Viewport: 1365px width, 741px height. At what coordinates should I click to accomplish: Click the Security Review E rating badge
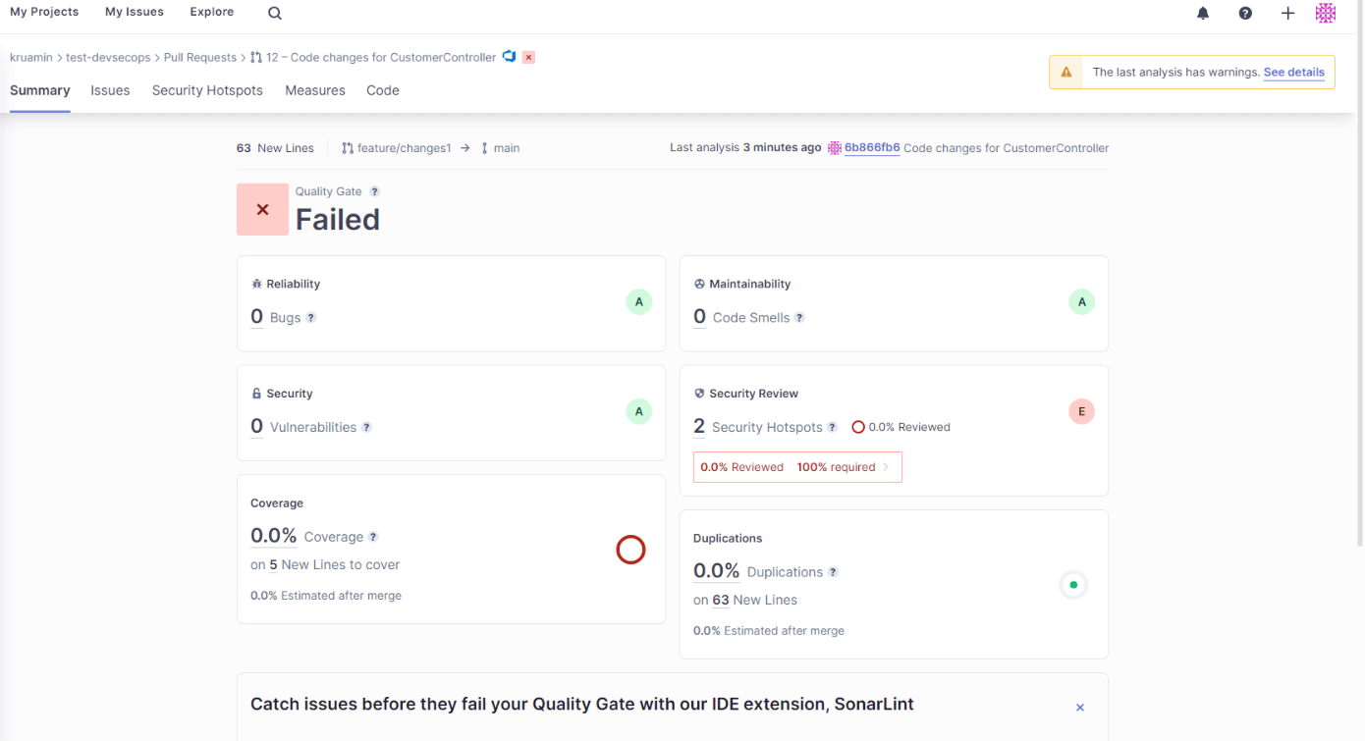tap(1082, 412)
